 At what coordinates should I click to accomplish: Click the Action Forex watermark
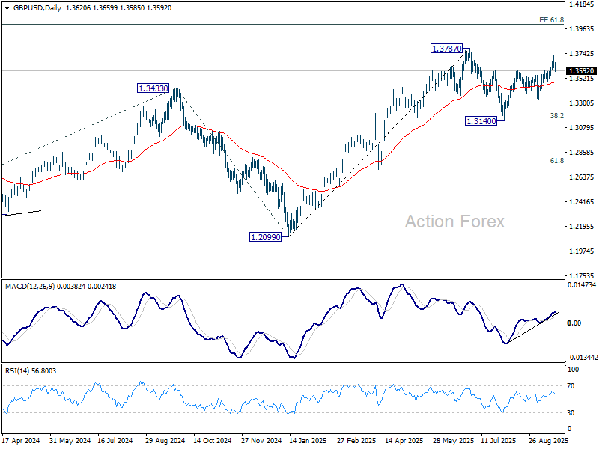point(454,222)
